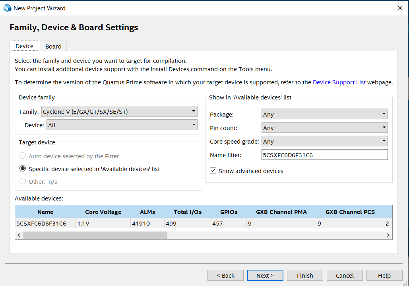Click the horizontal scrollbar thumb in devices list

[x=95, y=235]
